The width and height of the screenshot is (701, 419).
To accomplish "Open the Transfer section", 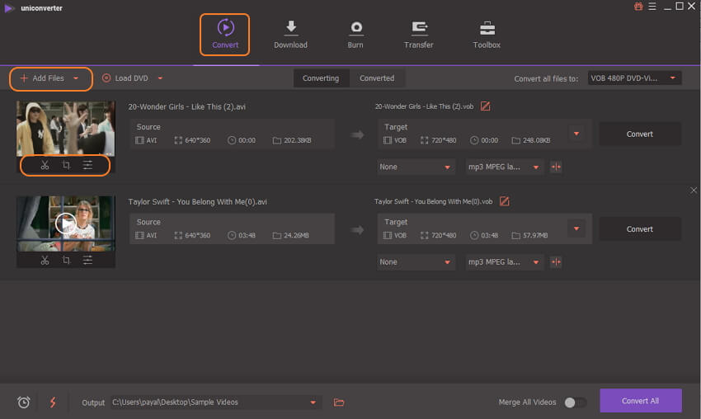I will pos(418,35).
